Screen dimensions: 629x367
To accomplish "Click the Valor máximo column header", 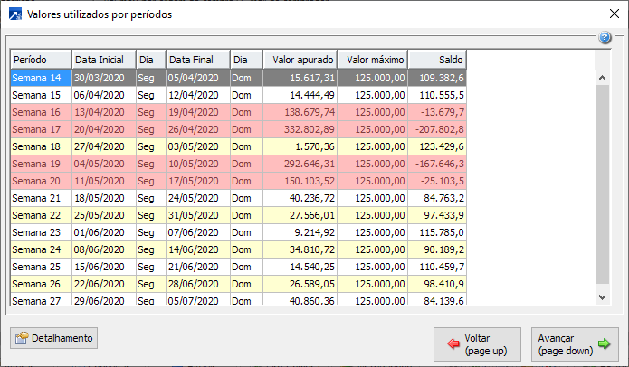I will pos(372,60).
